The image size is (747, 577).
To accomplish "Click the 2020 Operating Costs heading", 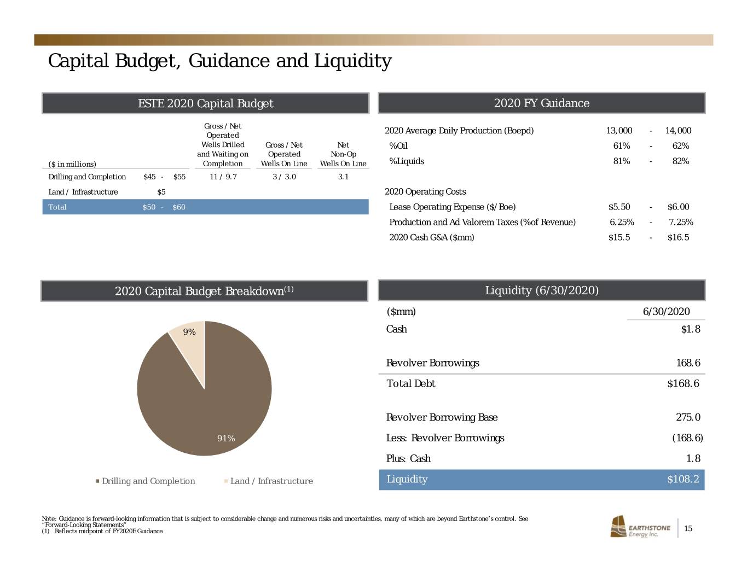I will tap(425, 192).
